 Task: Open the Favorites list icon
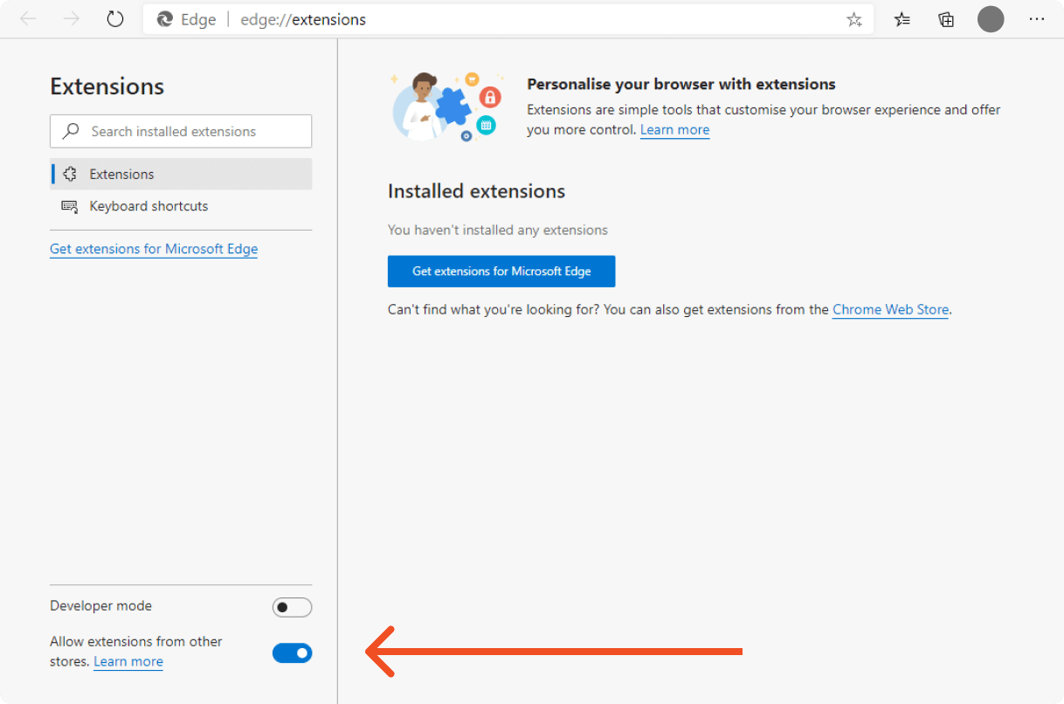(x=903, y=19)
